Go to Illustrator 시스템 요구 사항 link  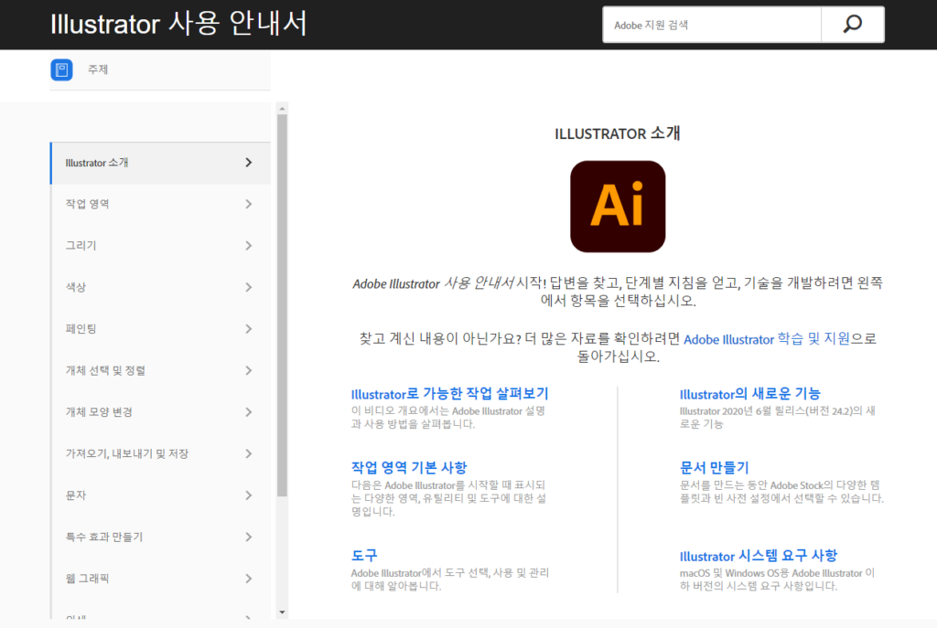[x=758, y=556]
